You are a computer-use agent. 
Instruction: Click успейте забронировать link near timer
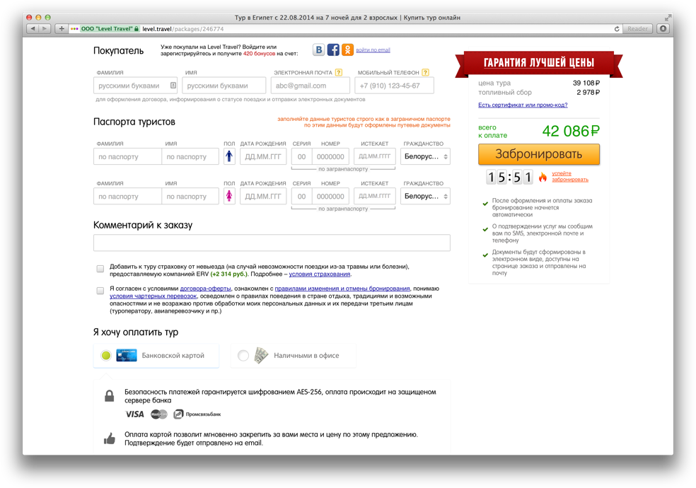point(570,177)
